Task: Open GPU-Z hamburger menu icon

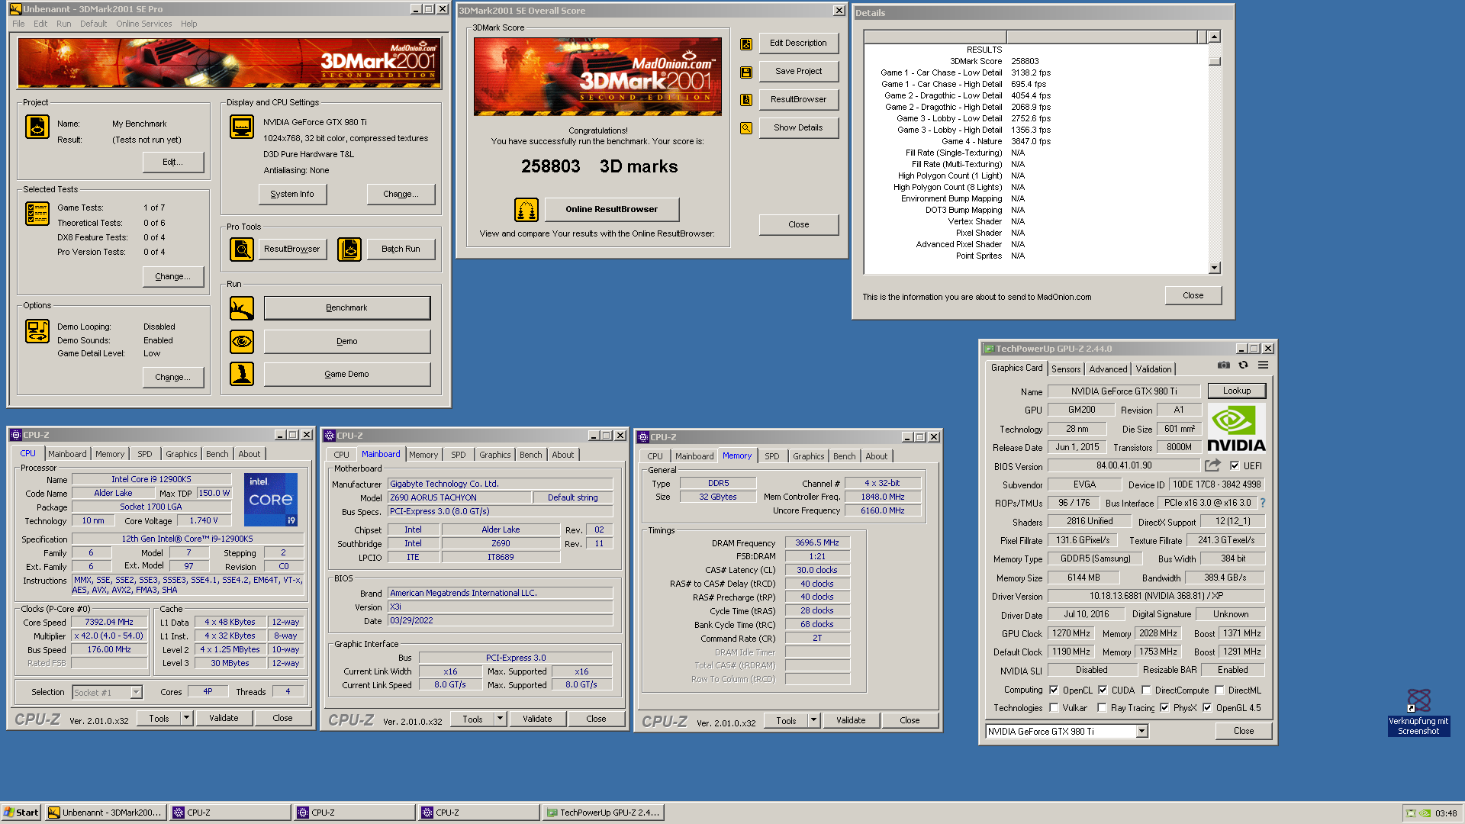Action: coord(1264,365)
